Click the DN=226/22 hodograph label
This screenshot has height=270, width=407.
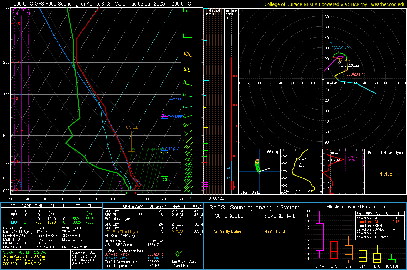coord(350,65)
